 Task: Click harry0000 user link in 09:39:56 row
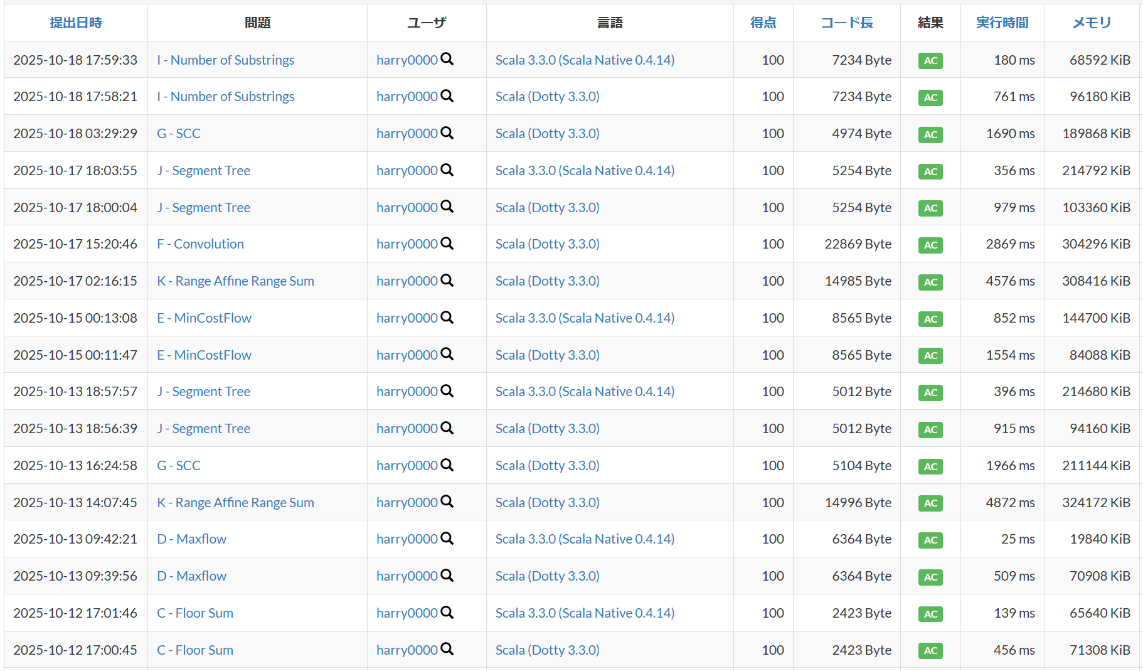[407, 576]
